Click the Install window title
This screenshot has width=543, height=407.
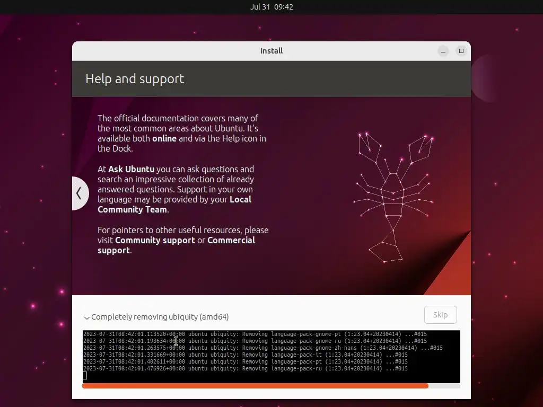271,51
